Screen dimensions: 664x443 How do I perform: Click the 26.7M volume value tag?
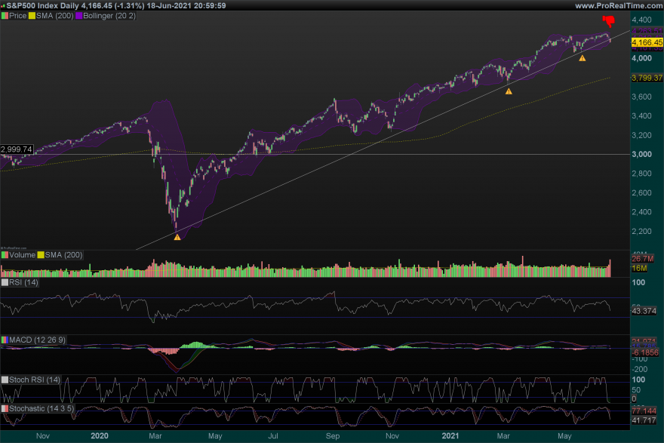pyautogui.click(x=642, y=259)
